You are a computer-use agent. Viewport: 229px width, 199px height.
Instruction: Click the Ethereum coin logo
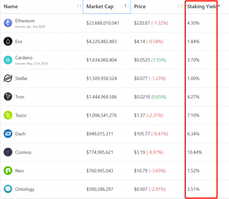pos(8,23)
